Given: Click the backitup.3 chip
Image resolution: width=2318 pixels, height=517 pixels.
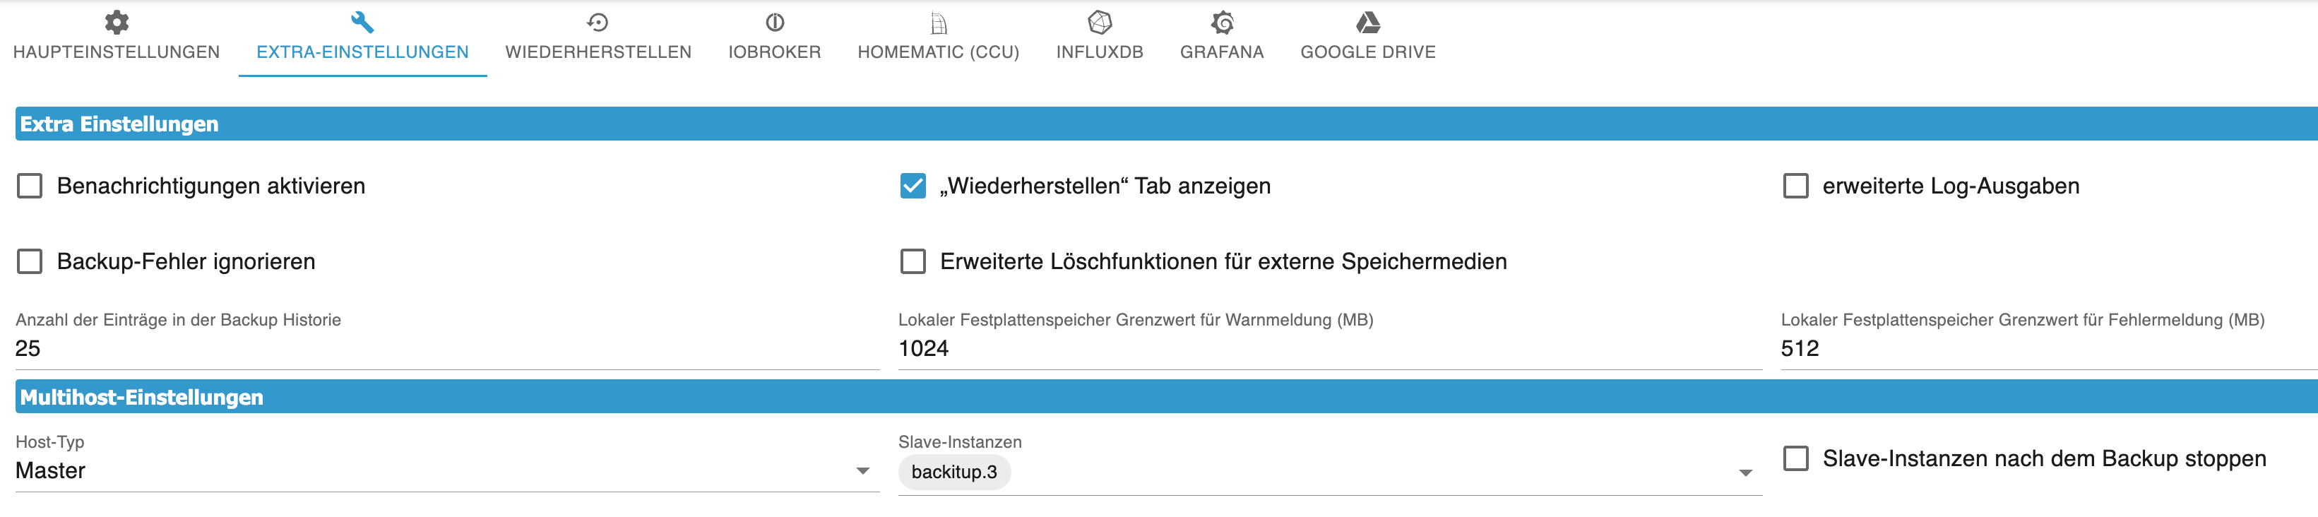Looking at the screenshot, I should click(954, 473).
